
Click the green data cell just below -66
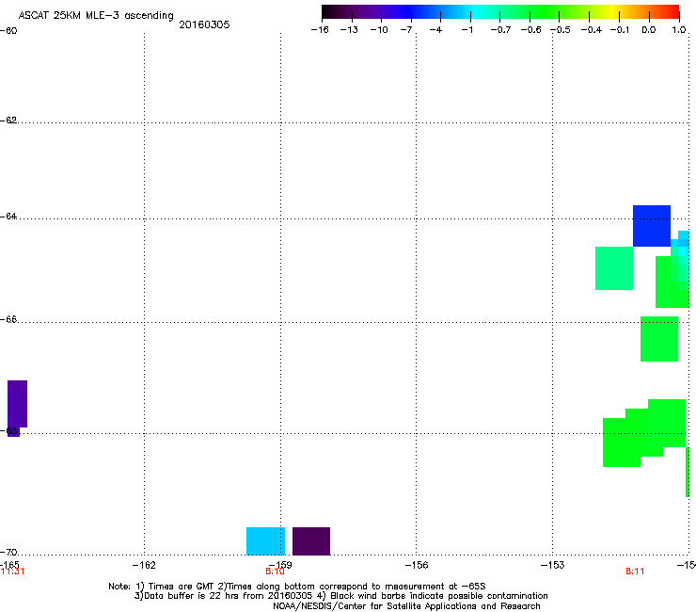(x=658, y=339)
